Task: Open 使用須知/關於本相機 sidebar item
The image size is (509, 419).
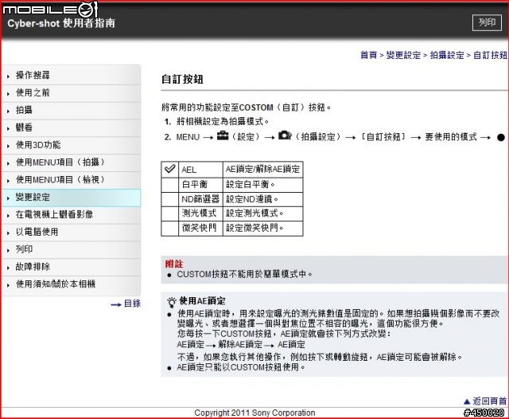Action: [72, 284]
